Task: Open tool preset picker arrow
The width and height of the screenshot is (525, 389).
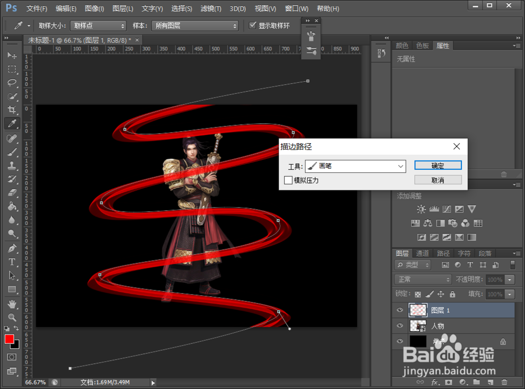Action: point(29,26)
